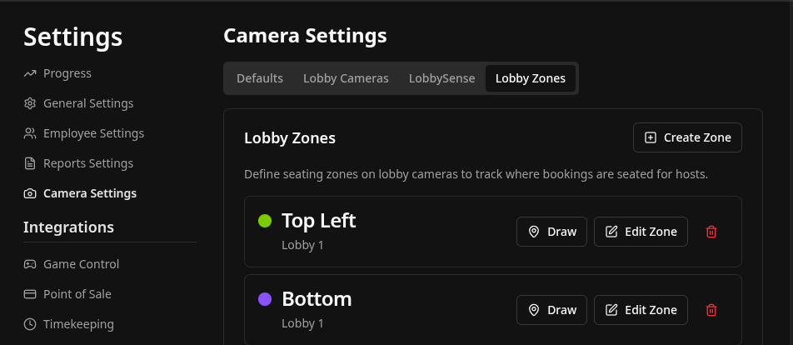Screen dimensions: 793x345
Task: Click the General Settings gear icon
Action: tap(30, 103)
